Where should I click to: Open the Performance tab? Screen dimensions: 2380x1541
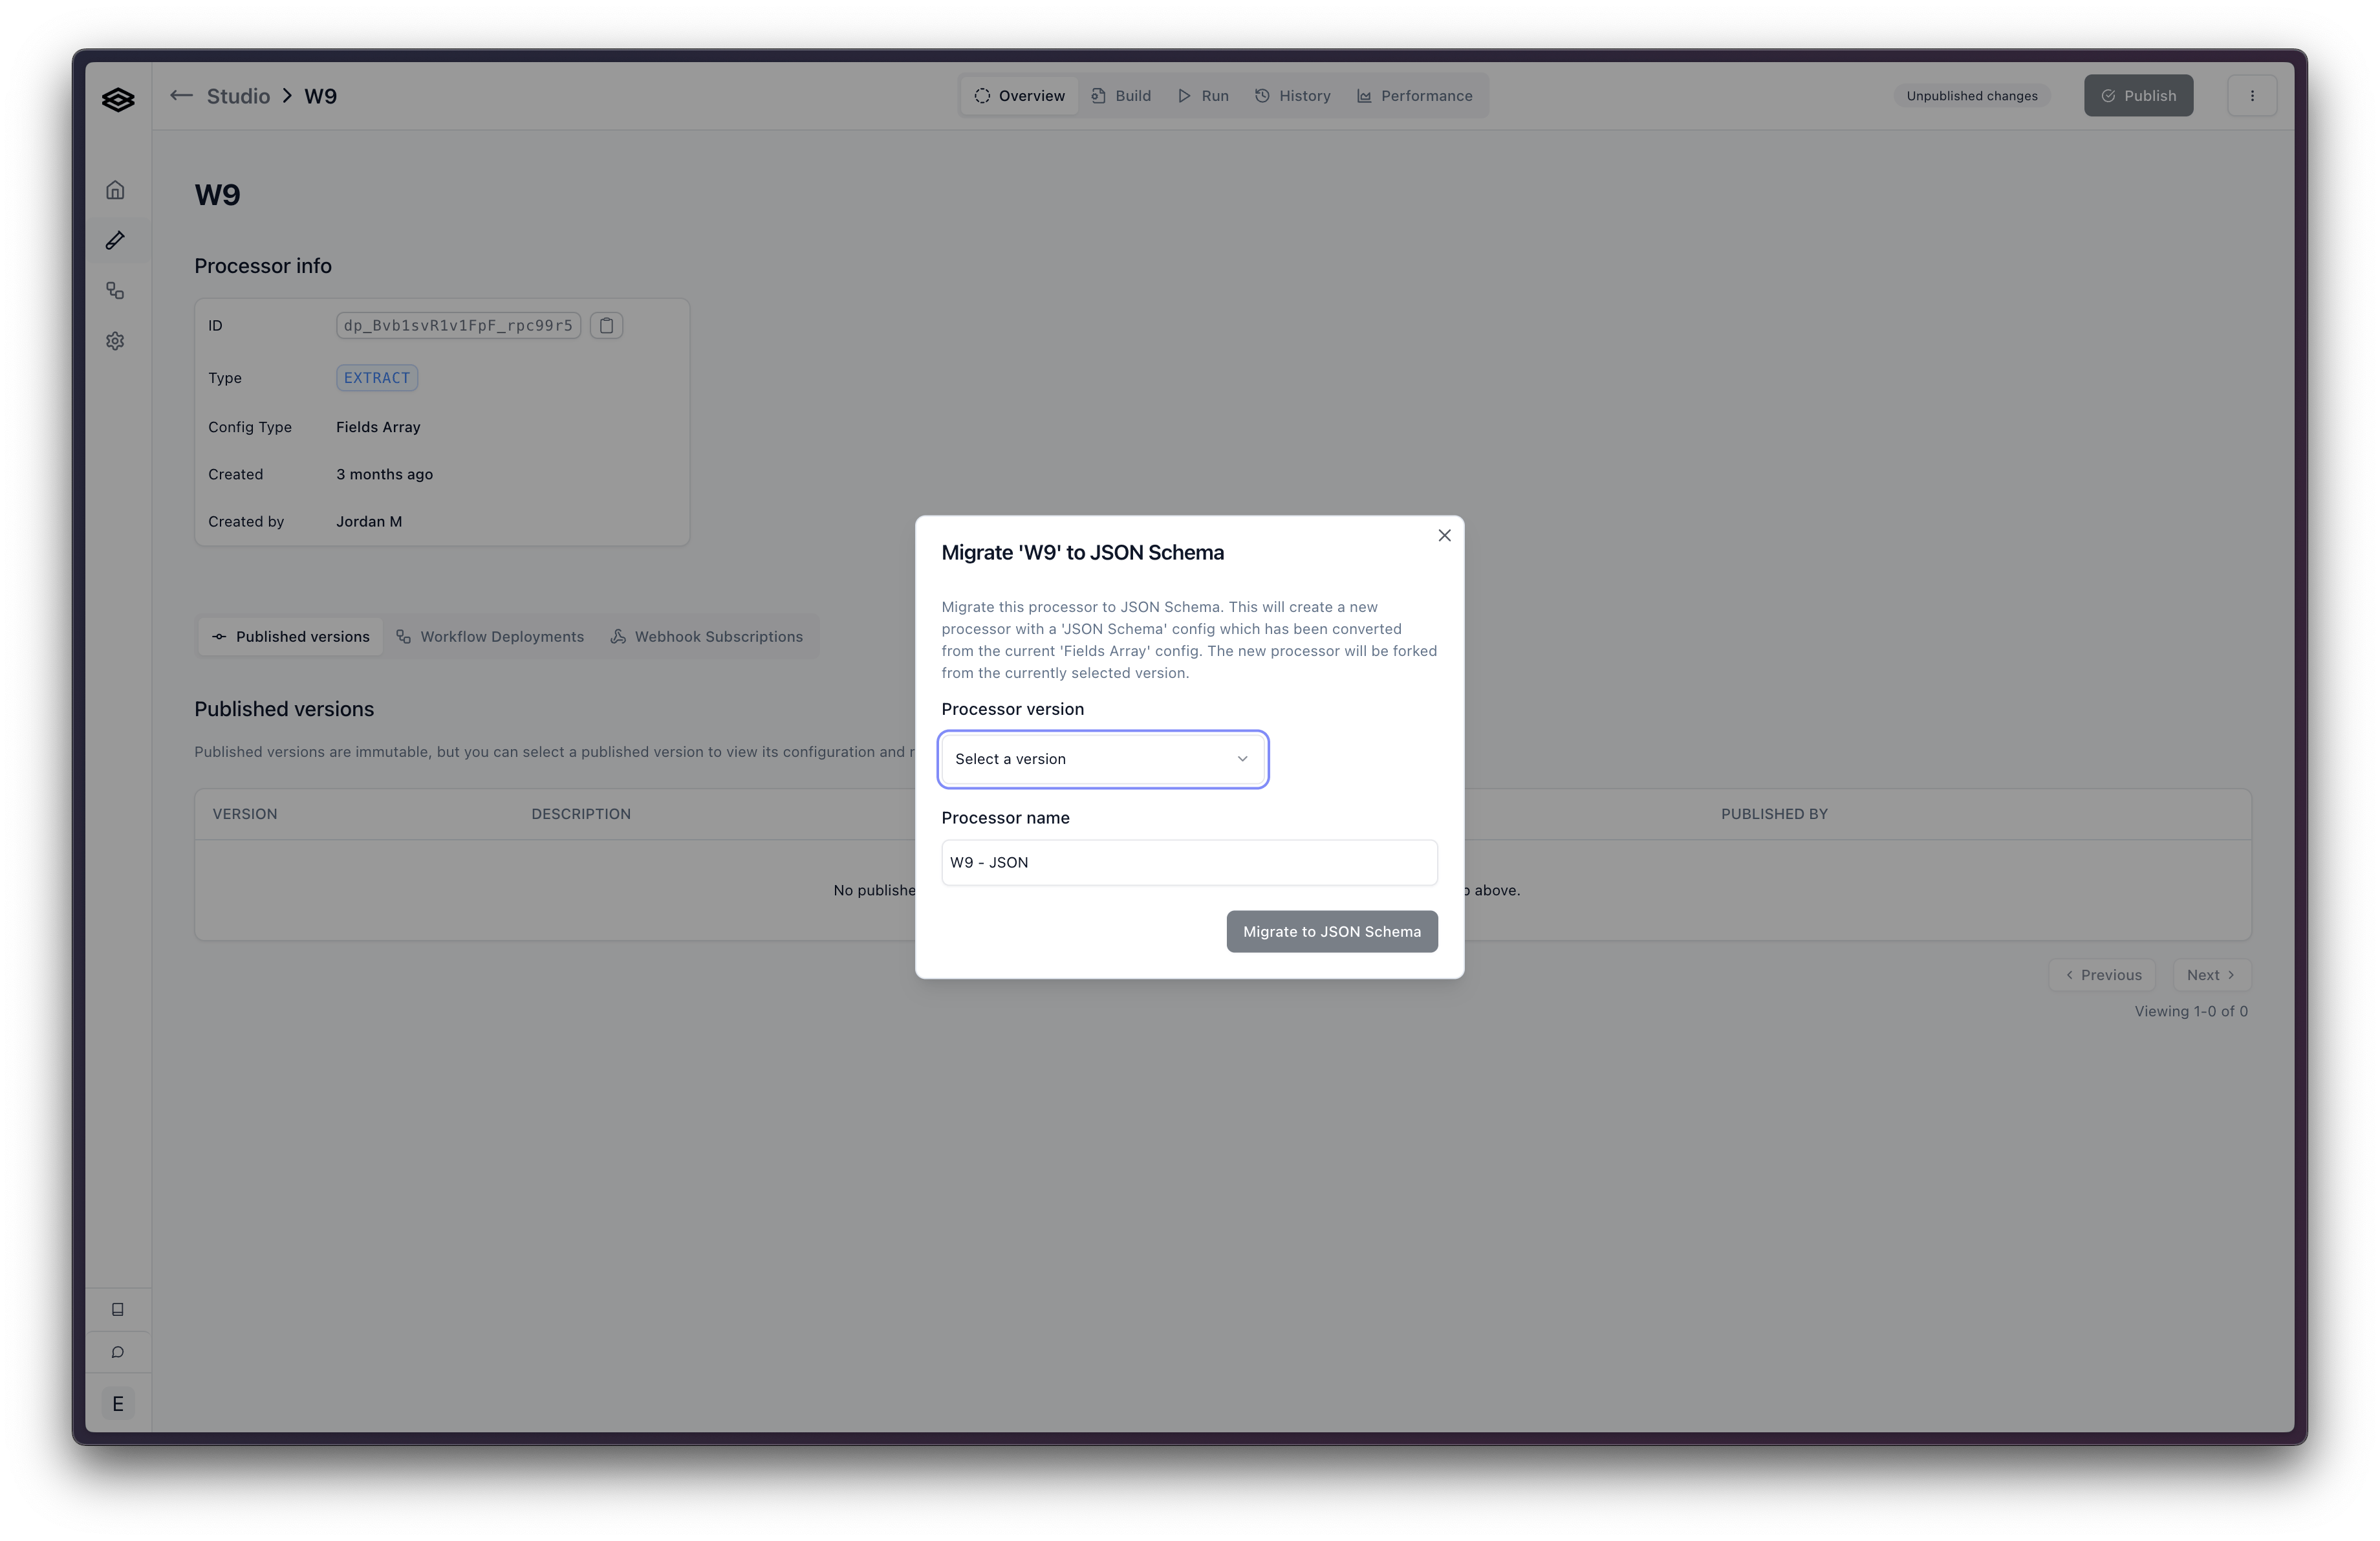pos(1414,96)
